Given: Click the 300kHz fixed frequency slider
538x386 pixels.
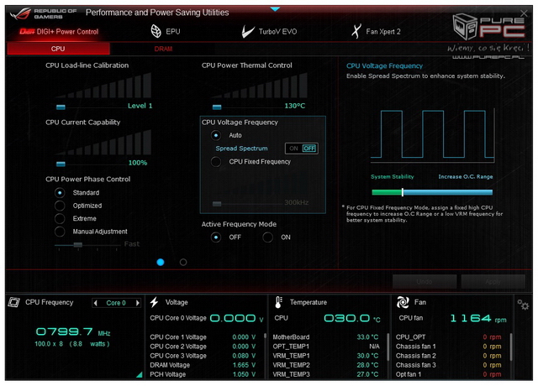Looking at the screenshot, I should (217, 204).
